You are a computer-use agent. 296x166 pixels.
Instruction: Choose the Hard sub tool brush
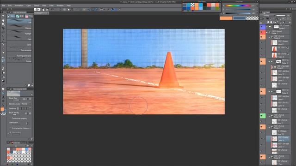19,38
